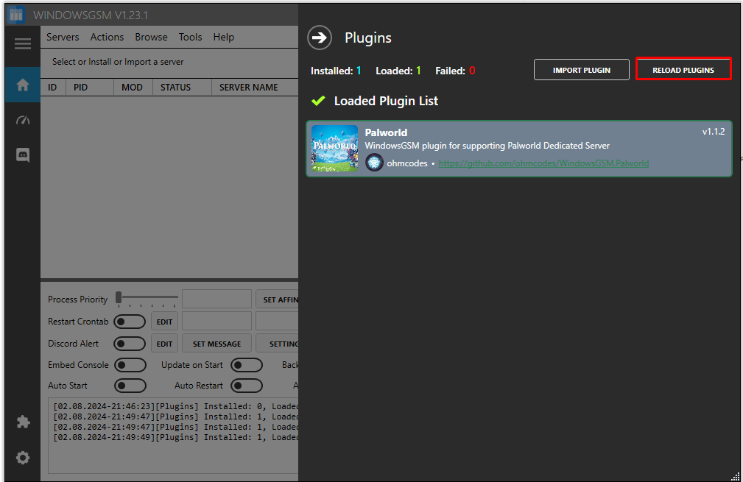Click the Edit button for Discord Alert
This screenshot has height=482, width=743.
click(x=164, y=344)
